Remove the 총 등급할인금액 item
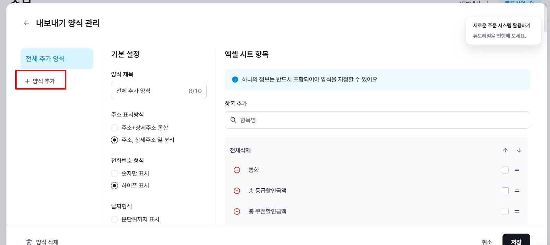 (237, 191)
